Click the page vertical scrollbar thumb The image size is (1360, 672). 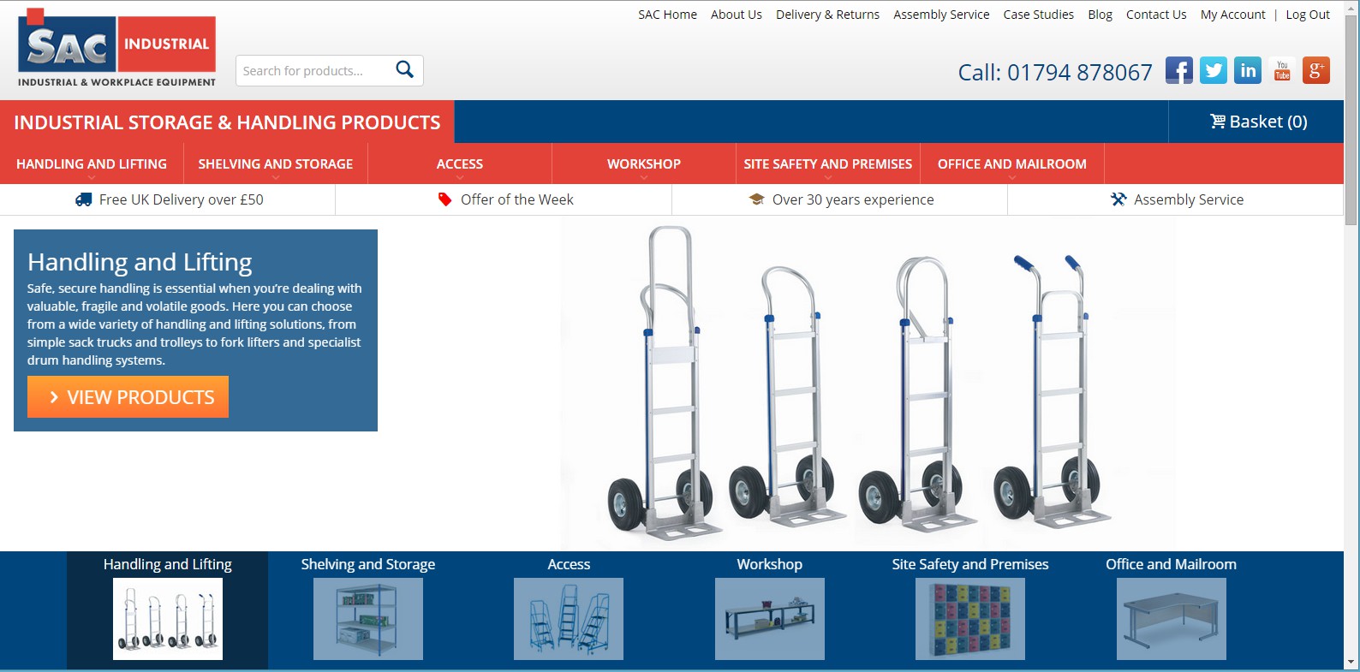(x=1351, y=120)
